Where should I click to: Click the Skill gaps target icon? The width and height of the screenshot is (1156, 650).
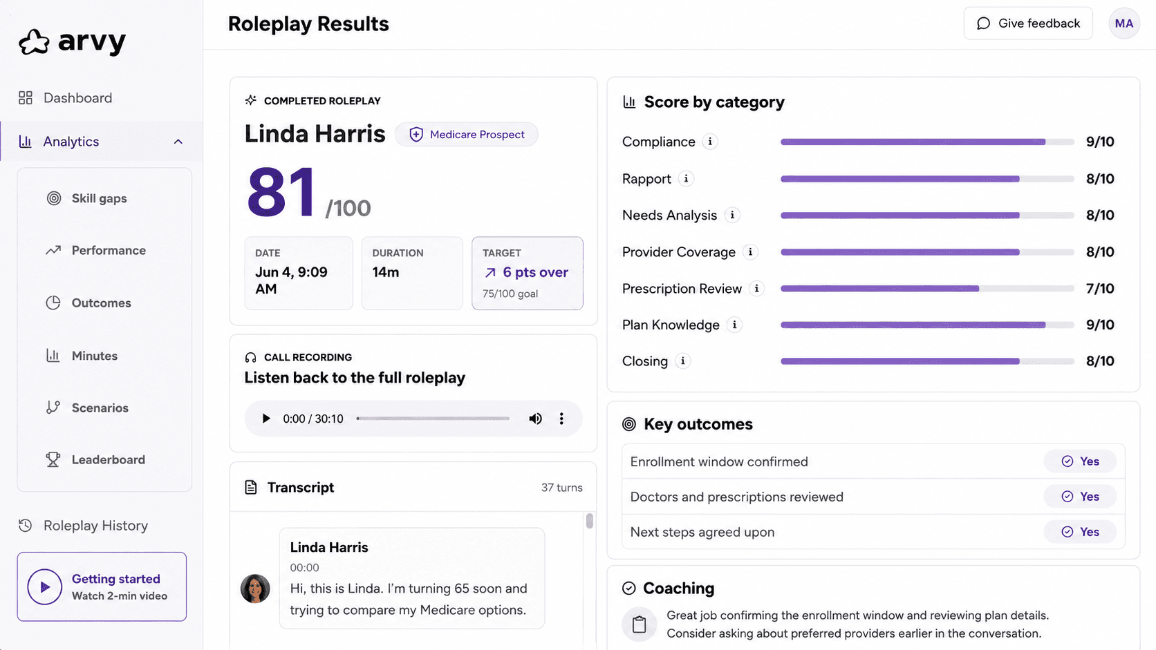click(54, 198)
